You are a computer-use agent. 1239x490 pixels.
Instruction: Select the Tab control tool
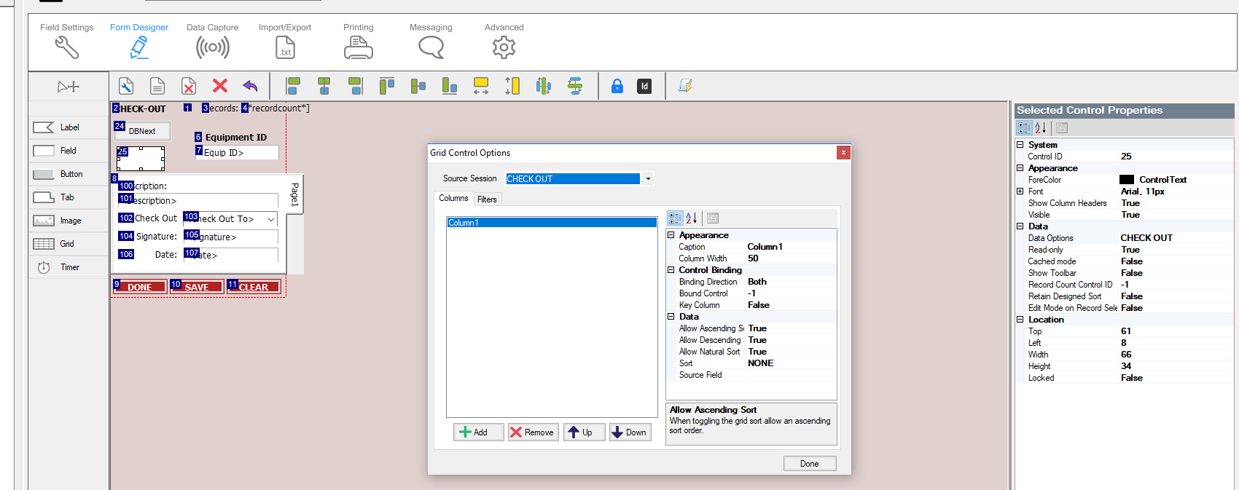tap(69, 197)
